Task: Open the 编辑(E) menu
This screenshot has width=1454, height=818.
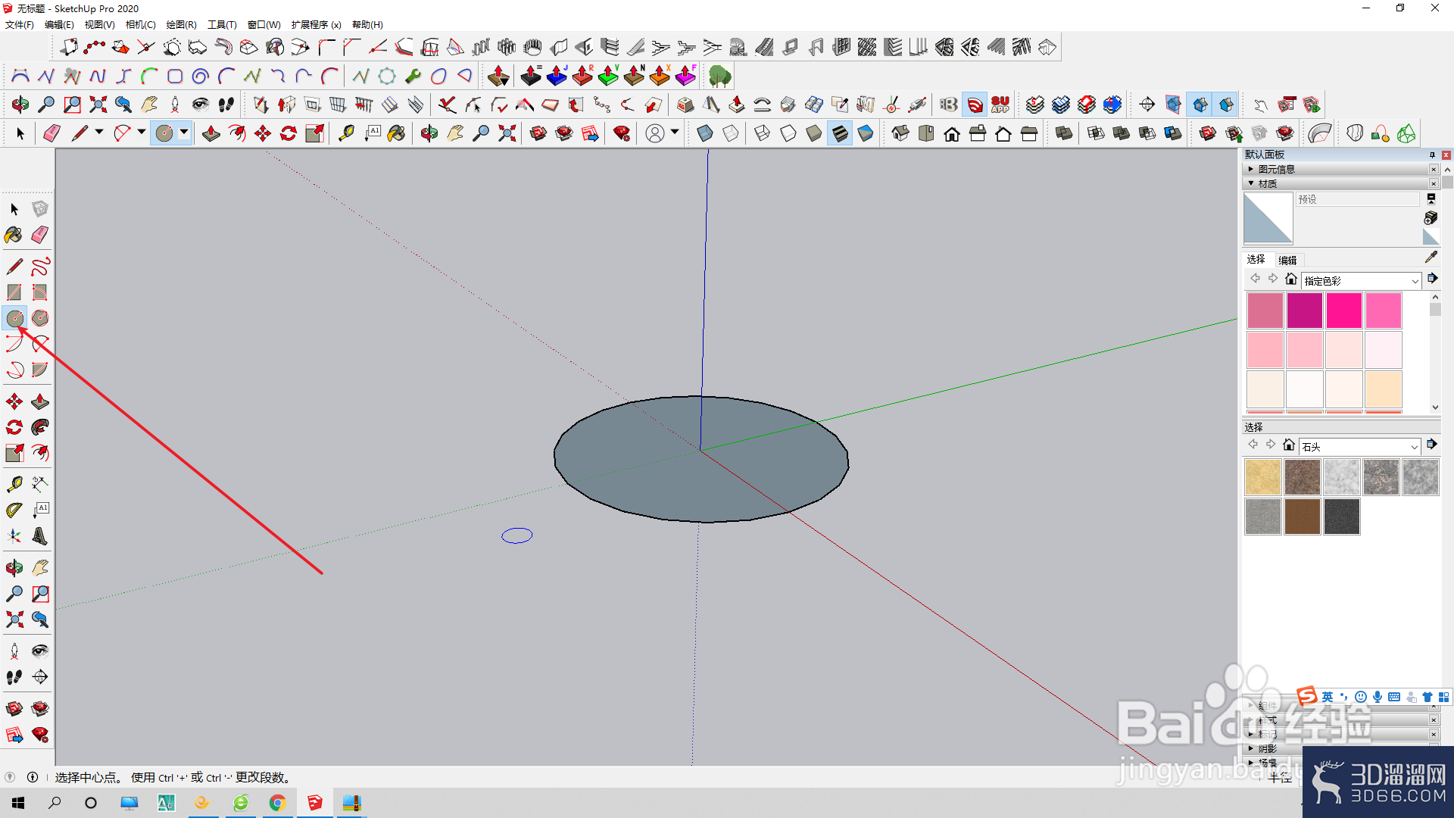Action: 59,25
